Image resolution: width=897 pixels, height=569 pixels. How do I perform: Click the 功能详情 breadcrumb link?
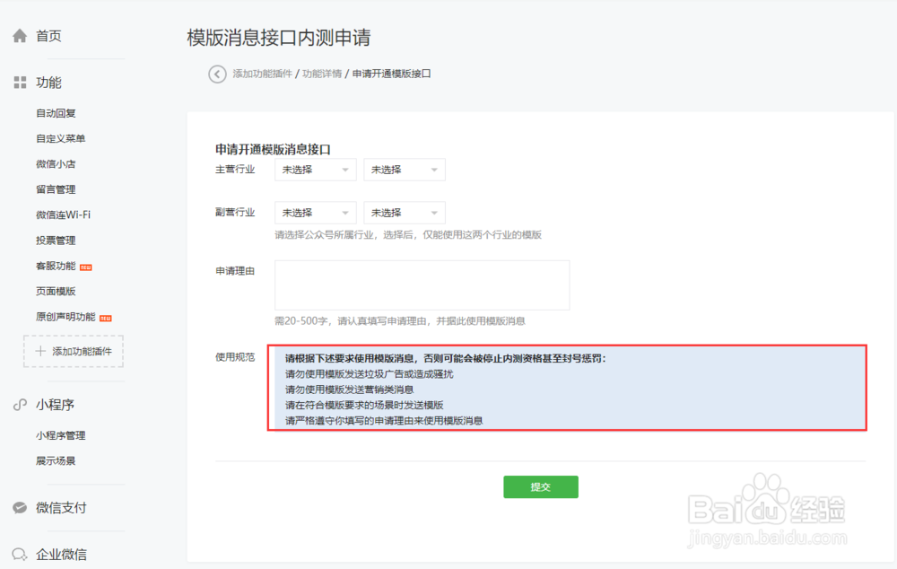click(321, 74)
